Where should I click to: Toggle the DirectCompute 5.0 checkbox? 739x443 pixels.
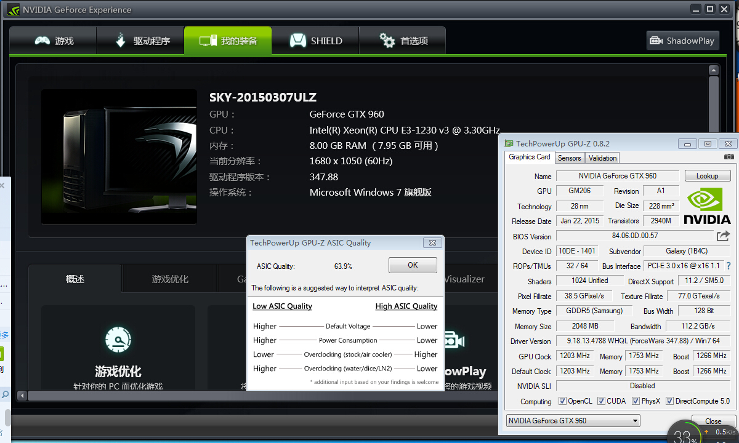pyautogui.click(x=669, y=401)
